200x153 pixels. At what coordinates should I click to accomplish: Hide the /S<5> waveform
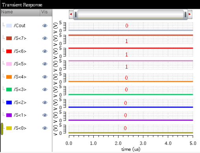point(45,64)
